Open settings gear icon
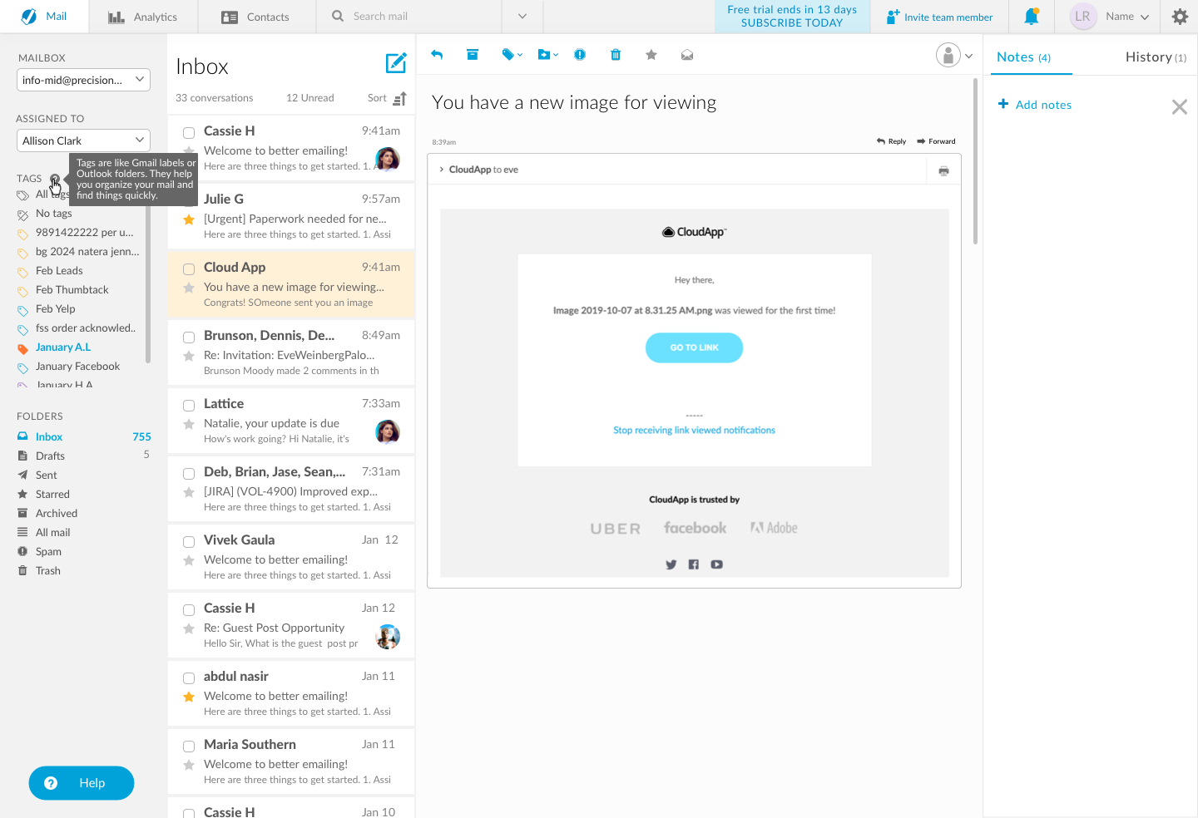The height and width of the screenshot is (818, 1198). pos(1180,17)
